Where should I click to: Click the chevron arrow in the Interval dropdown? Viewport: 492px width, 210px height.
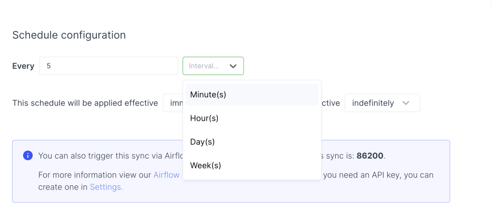pyautogui.click(x=233, y=66)
